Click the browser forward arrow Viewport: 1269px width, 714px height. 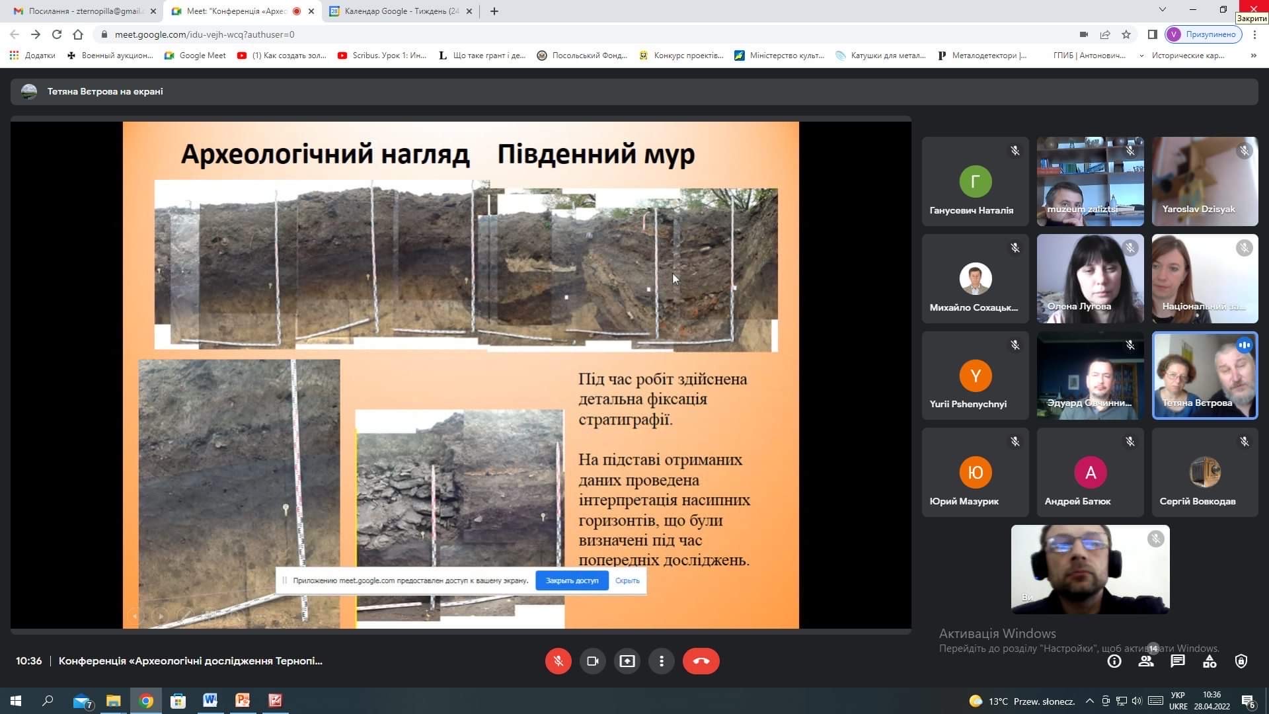coord(36,34)
